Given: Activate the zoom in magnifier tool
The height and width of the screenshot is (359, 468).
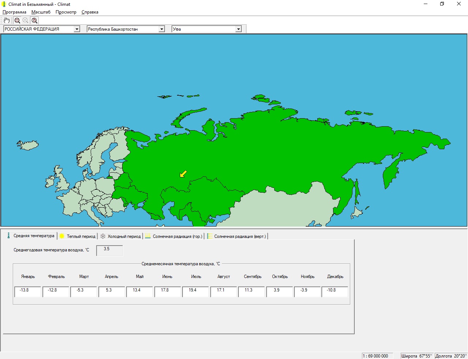Looking at the screenshot, I should click(x=17, y=20).
